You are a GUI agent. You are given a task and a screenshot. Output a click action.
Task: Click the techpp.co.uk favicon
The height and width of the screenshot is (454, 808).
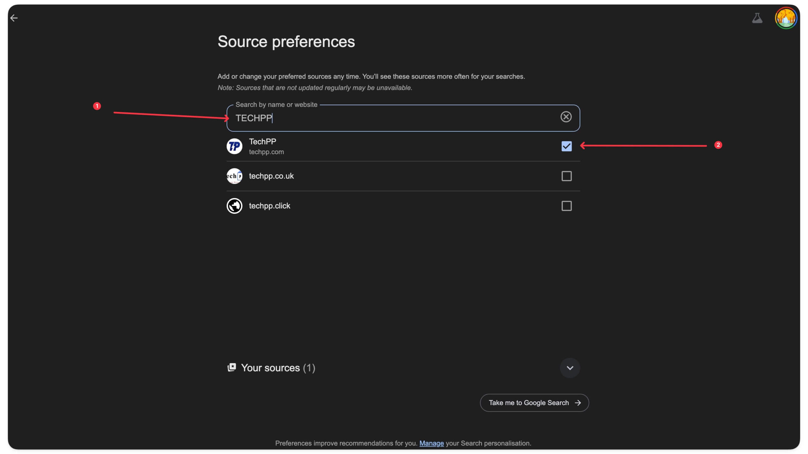pyautogui.click(x=234, y=176)
